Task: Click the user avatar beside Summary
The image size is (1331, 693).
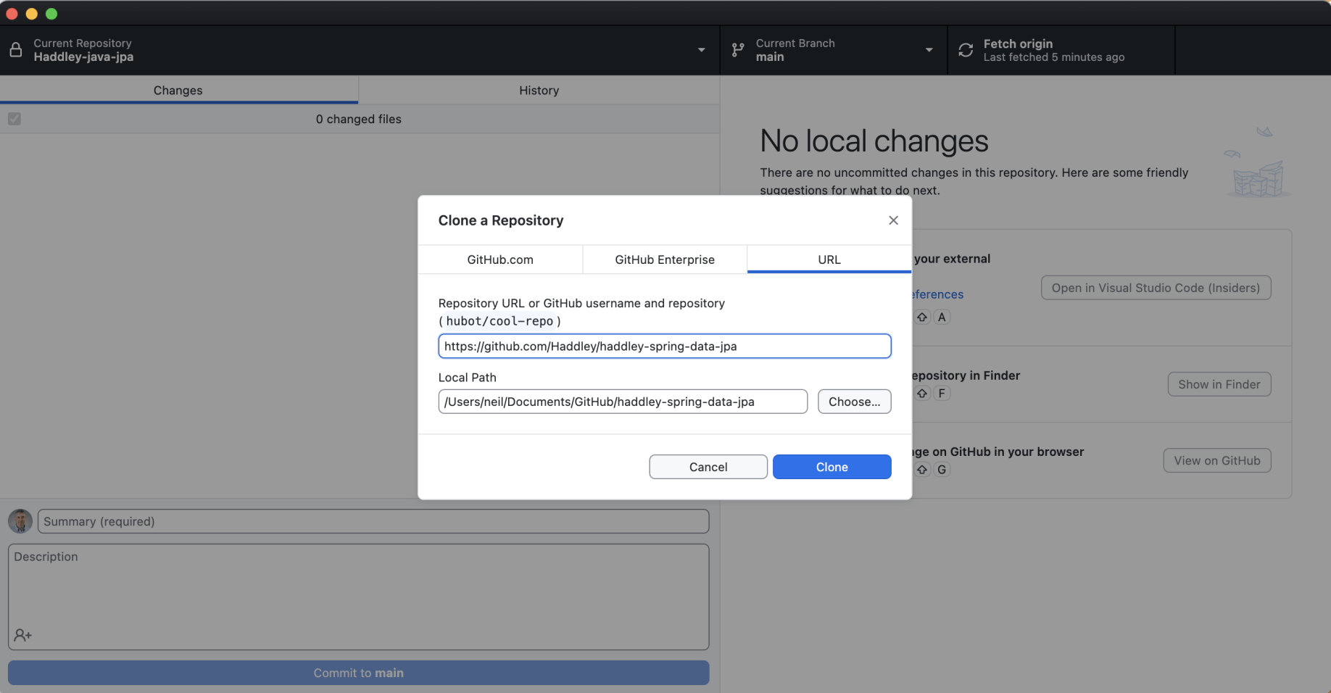Action: click(x=20, y=521)
